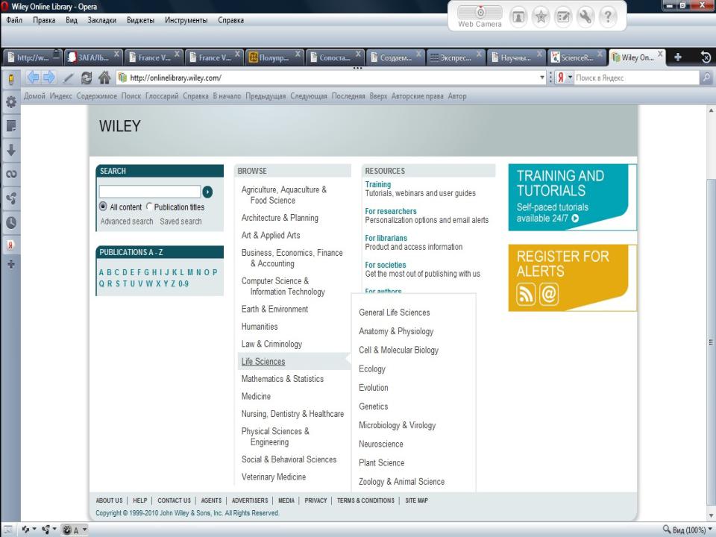The height and width of the screenshot is (537, 716).
Task: Click the Справка navigation bar item
Action: point(195,96)
